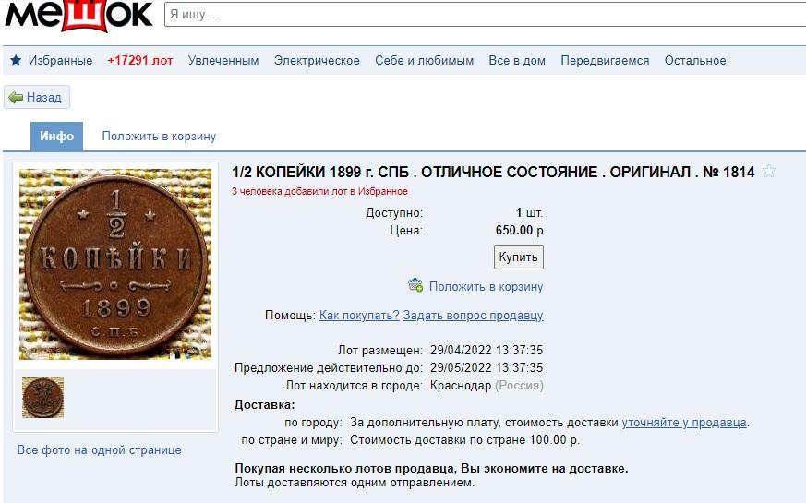Click the basket icon near Положить в корзину

(x=415, y=285)
